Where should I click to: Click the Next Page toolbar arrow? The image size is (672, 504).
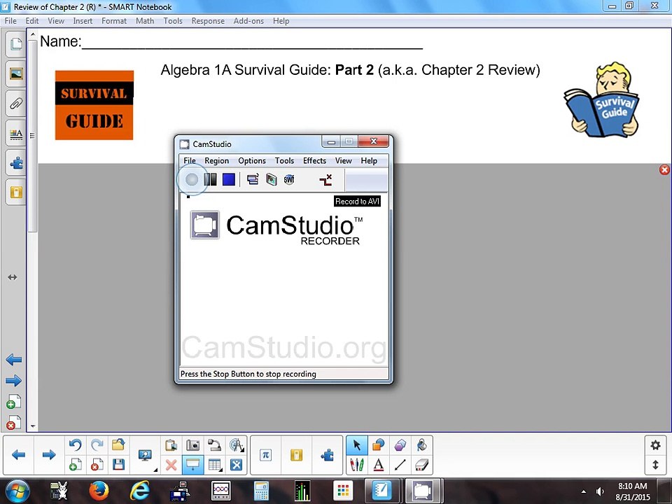[49, 455]
